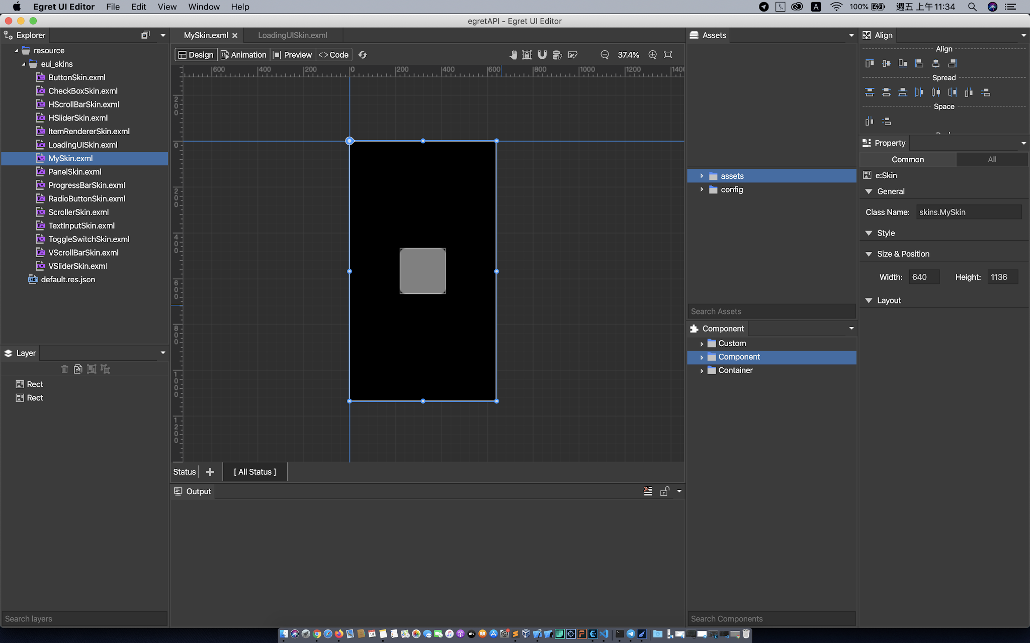This screenshot has height=643, width=1030.
Task: Click collapse-all icon in Explorer header
Action: 145,35
